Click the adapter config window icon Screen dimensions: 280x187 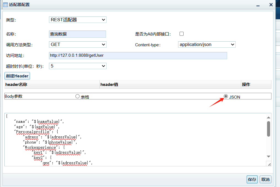pos(6,5)
